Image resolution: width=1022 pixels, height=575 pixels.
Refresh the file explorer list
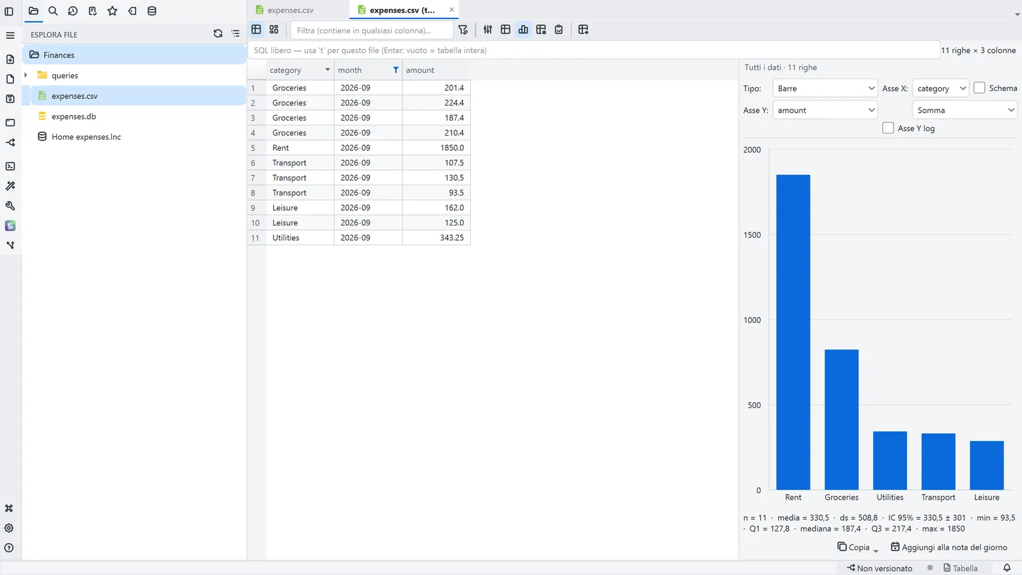(x=218, y=34)
